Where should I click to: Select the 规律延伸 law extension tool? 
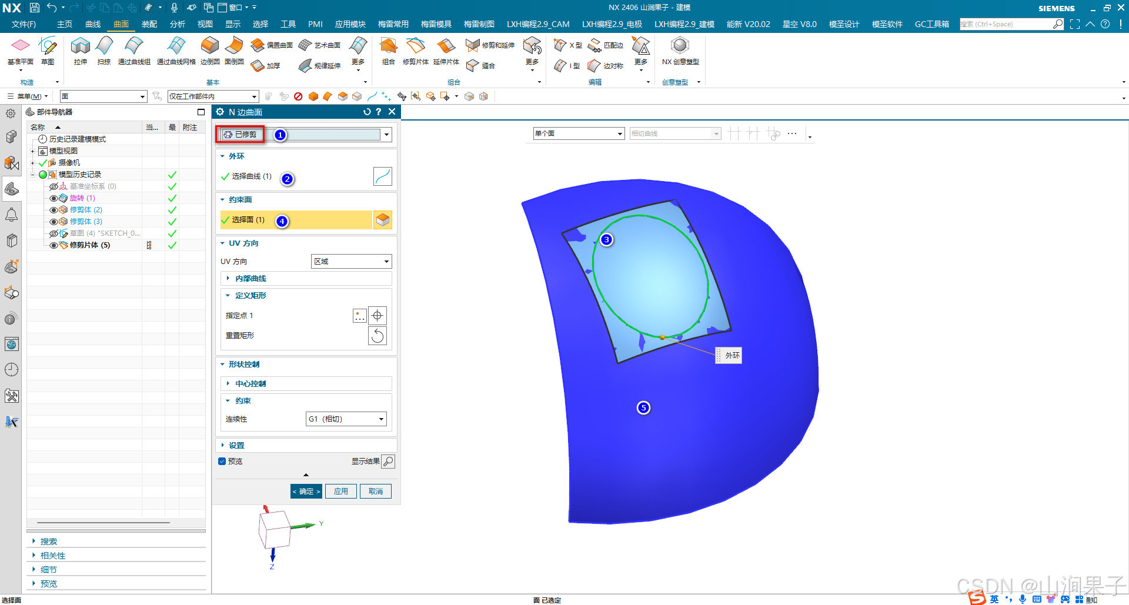point(319,66)
